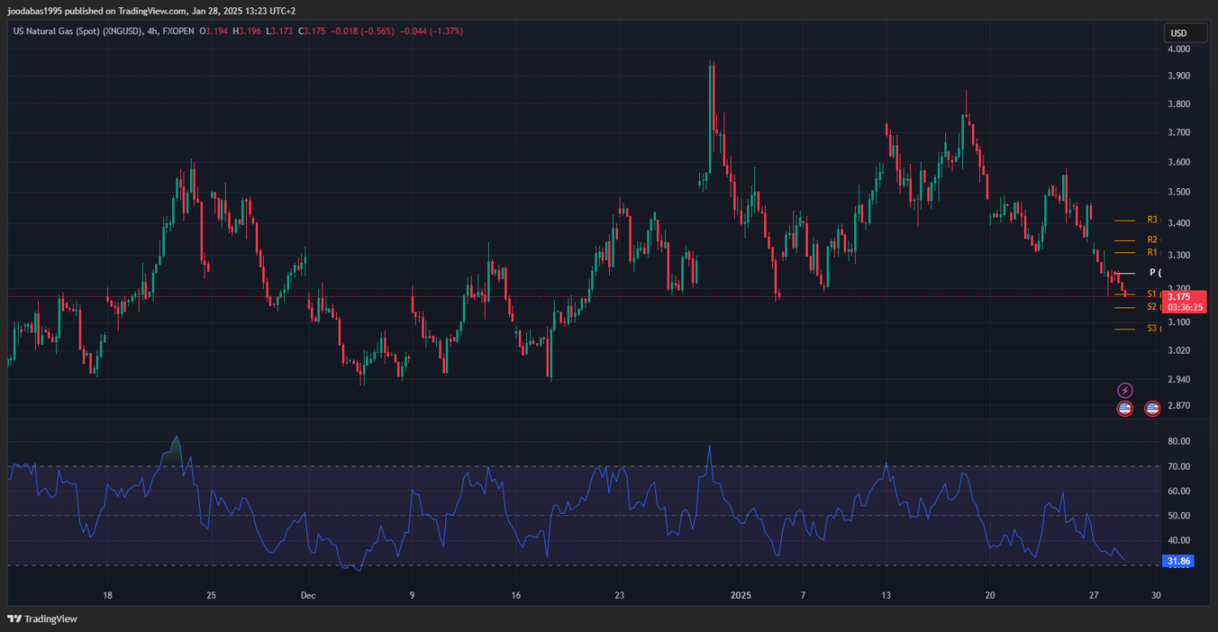Click the R3 pivot resistance label

pos(1152,220)
